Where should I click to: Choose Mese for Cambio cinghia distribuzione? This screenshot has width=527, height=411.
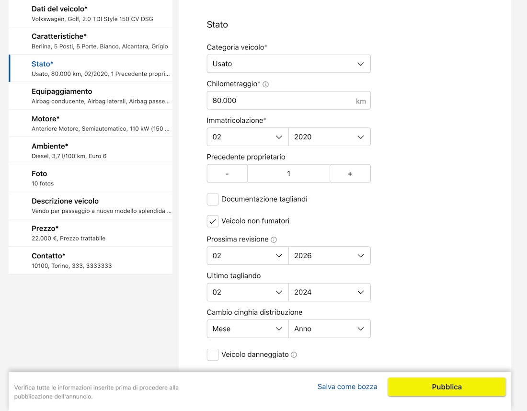point(247,329)
